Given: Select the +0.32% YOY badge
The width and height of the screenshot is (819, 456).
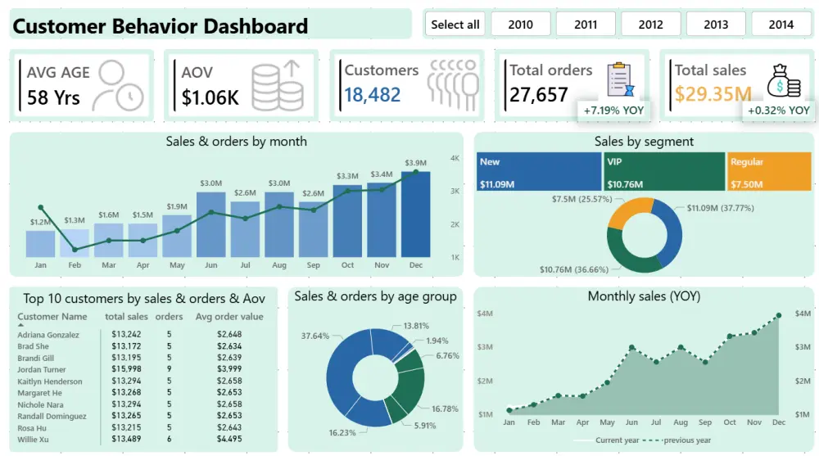Looking at the screenshot, I should point(778,111).
